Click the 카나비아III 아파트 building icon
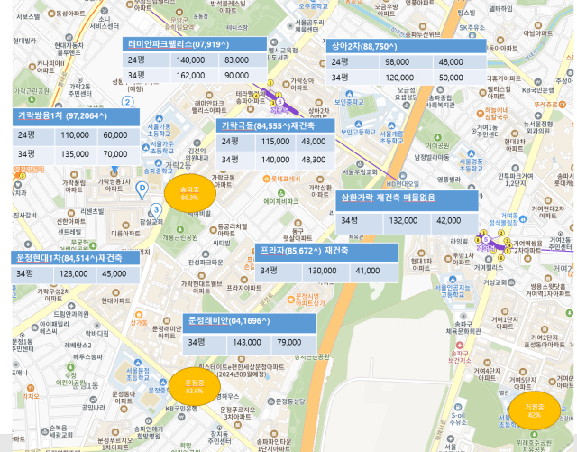577x452 pixels. point(32,67)
